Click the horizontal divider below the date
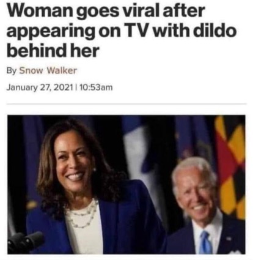This screenshot has height=260, width=253. [127, 104]
